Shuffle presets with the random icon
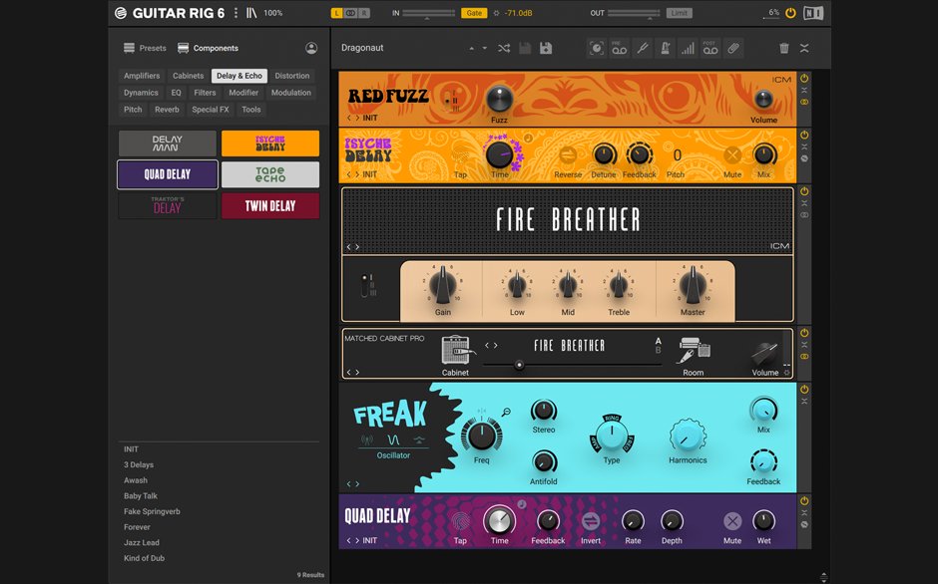 [x=504, y=48]
